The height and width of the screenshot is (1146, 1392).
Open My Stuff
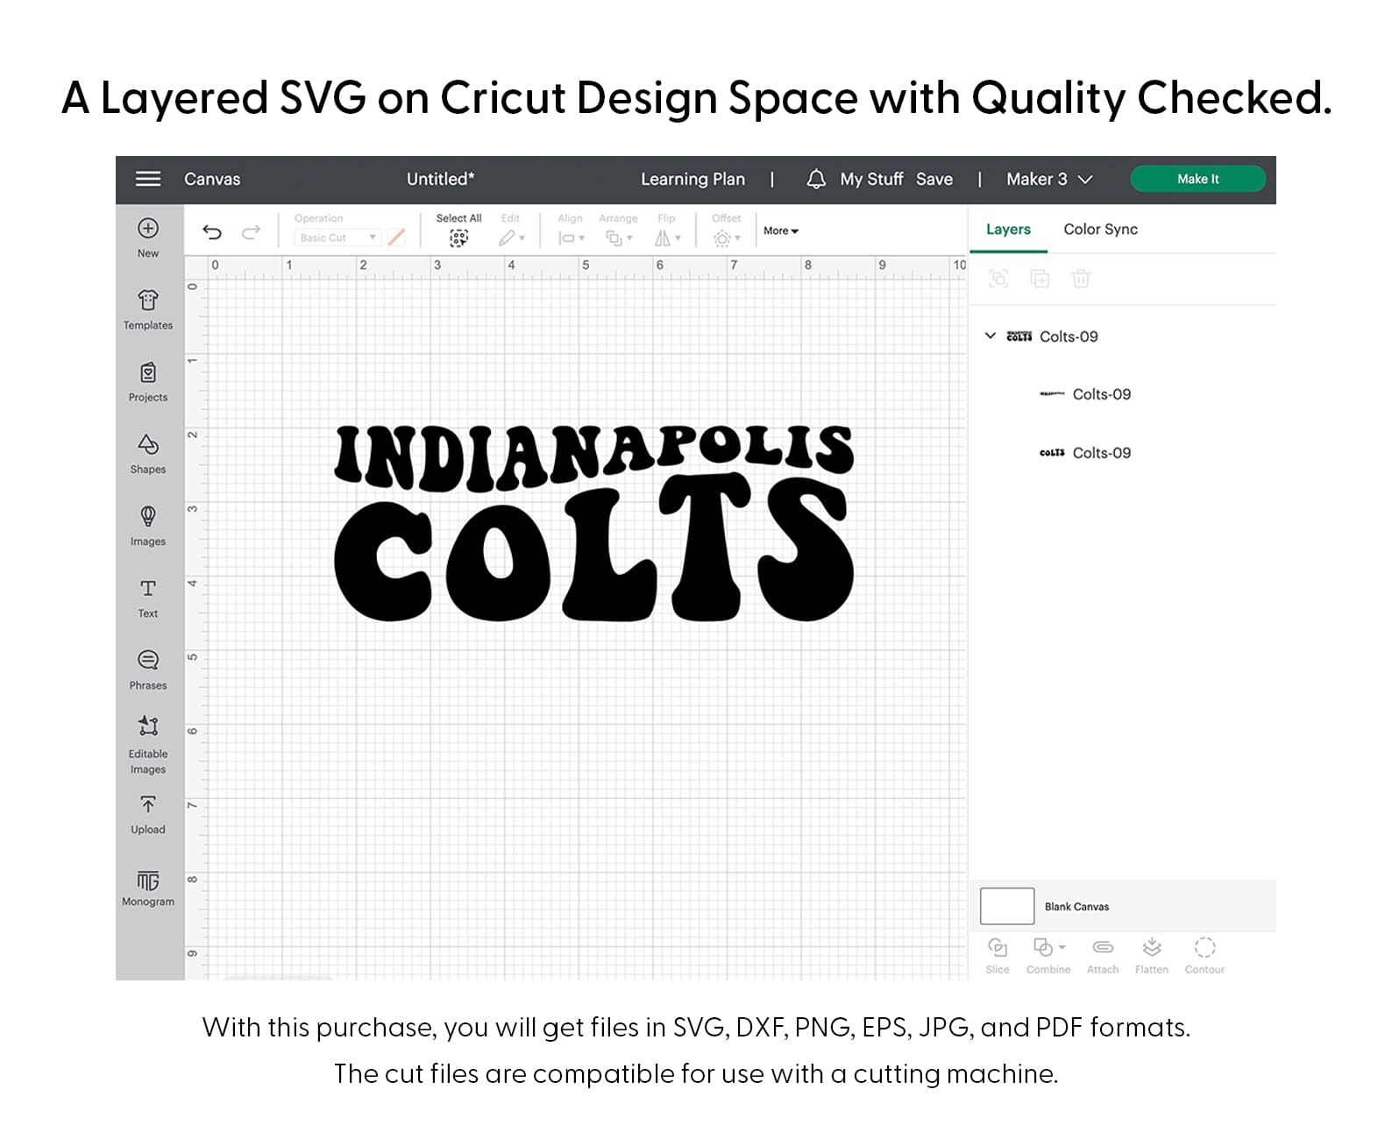871,179
